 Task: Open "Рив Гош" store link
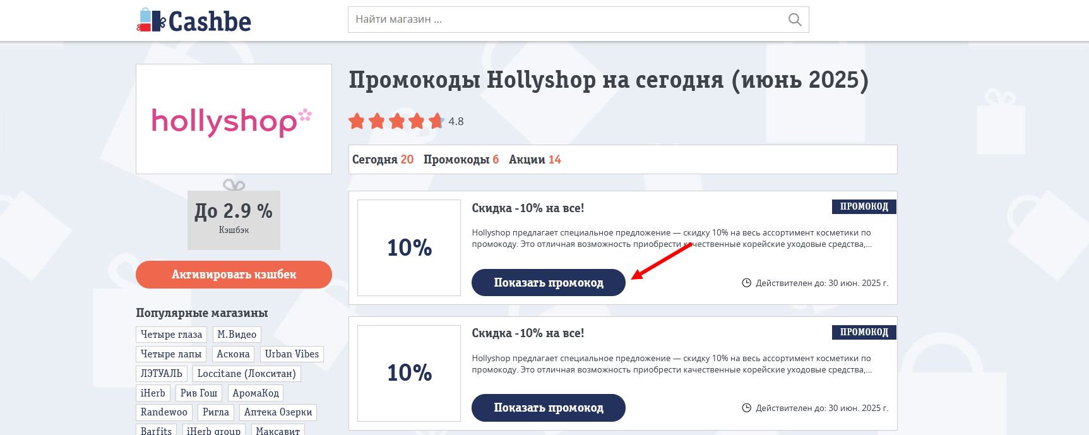[x=199, y=393]
